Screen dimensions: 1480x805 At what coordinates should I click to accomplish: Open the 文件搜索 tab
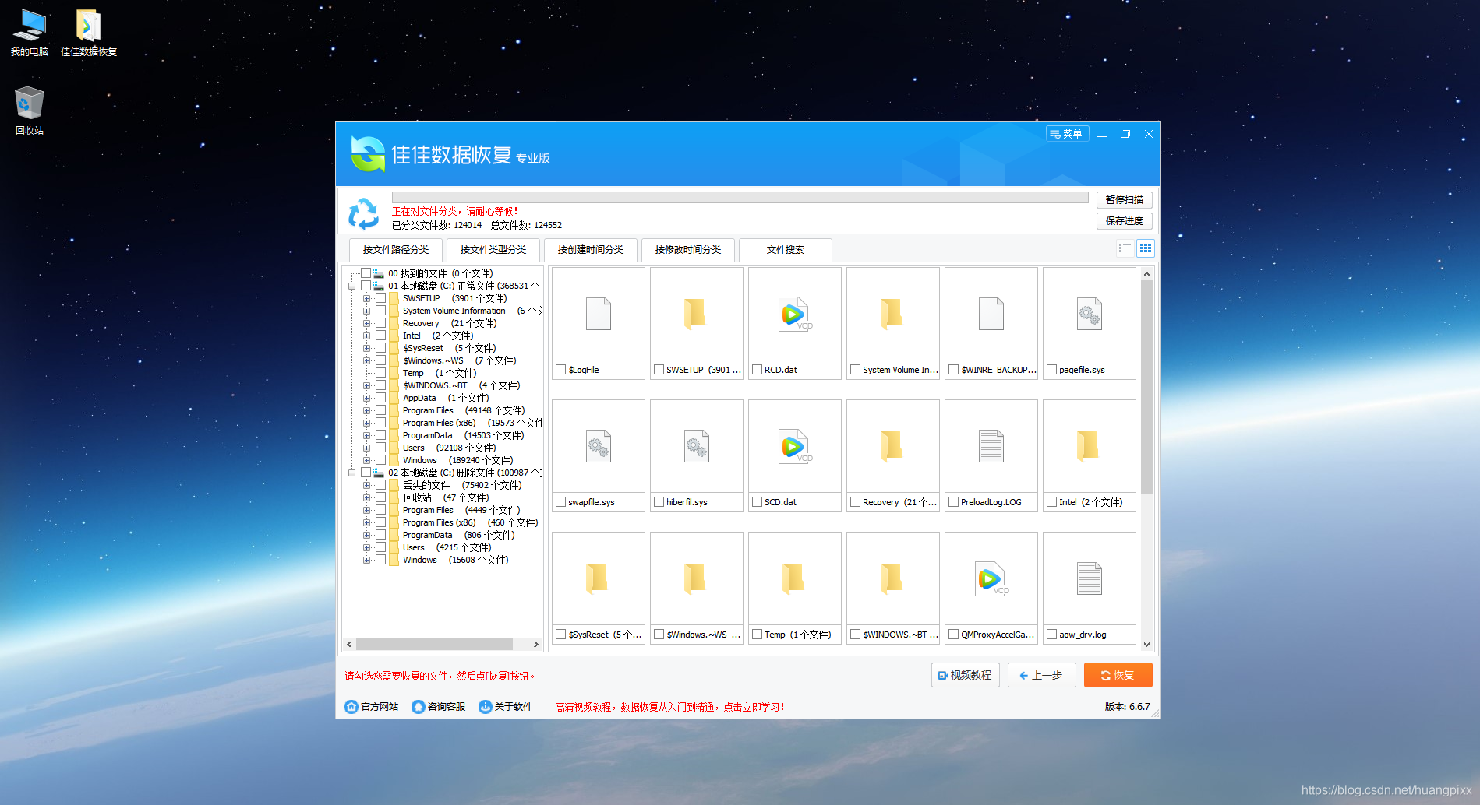[785, 250]
